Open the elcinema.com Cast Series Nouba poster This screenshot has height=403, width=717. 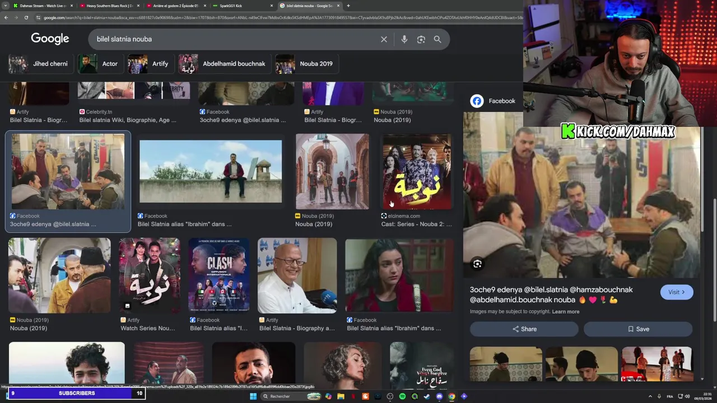pos(417,171)
